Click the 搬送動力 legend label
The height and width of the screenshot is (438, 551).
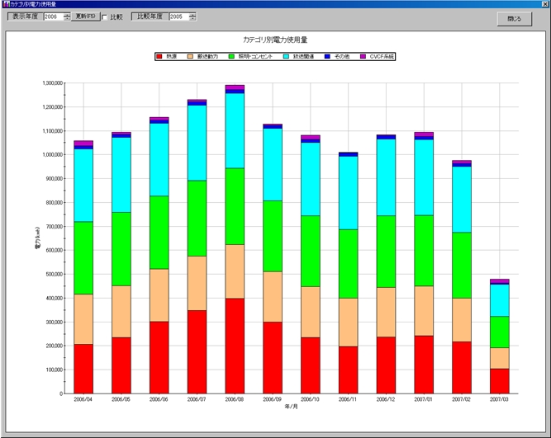207,57
